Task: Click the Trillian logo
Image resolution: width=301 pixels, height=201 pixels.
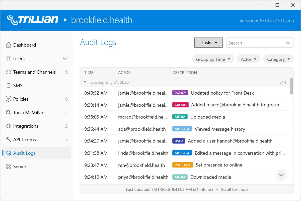Action: coord(33,20)
